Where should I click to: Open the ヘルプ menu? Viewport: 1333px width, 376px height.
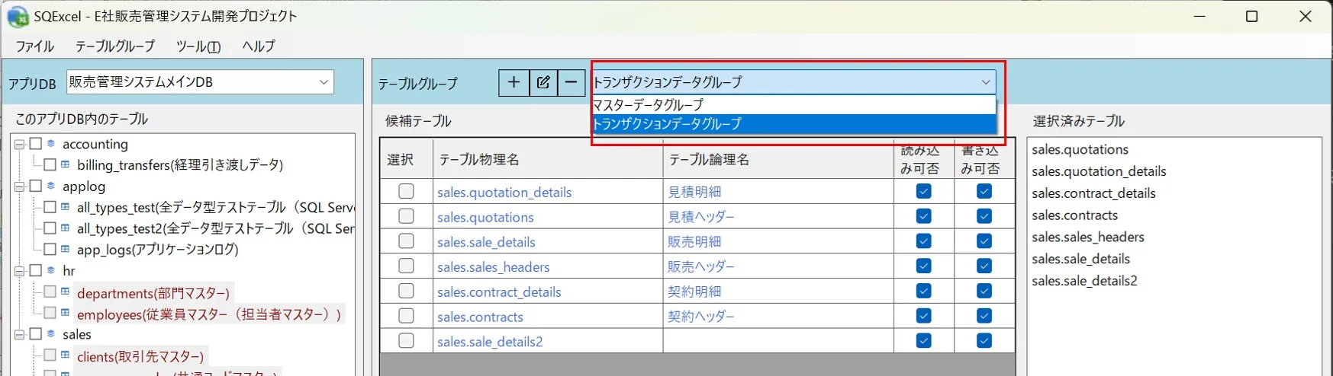click(259, 46)
